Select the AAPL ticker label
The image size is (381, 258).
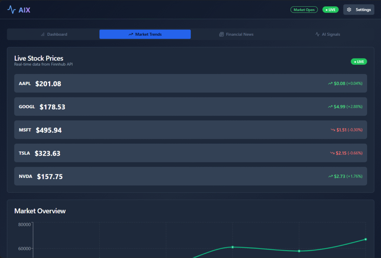25,83
